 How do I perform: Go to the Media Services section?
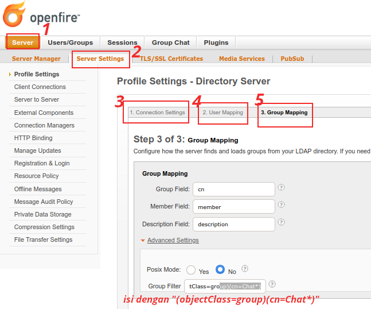point(241,59)
